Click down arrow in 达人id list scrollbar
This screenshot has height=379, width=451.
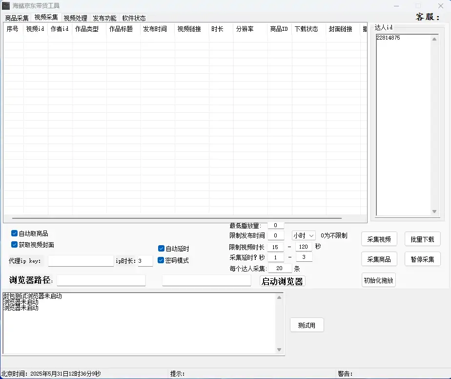[x=434, y=211]
